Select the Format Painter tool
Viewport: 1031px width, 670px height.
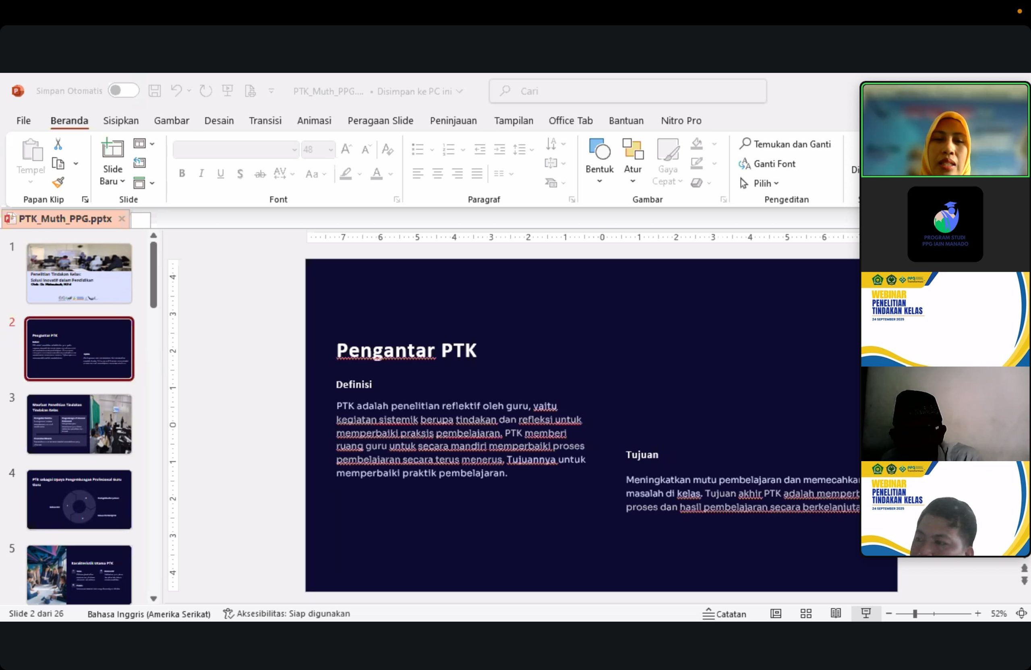tap(58, 183)
